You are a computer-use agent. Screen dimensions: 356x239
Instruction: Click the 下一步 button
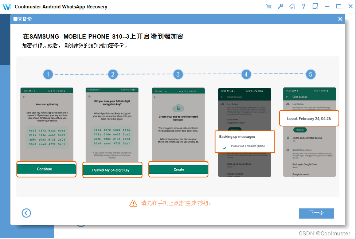click(x=317, y=213)
